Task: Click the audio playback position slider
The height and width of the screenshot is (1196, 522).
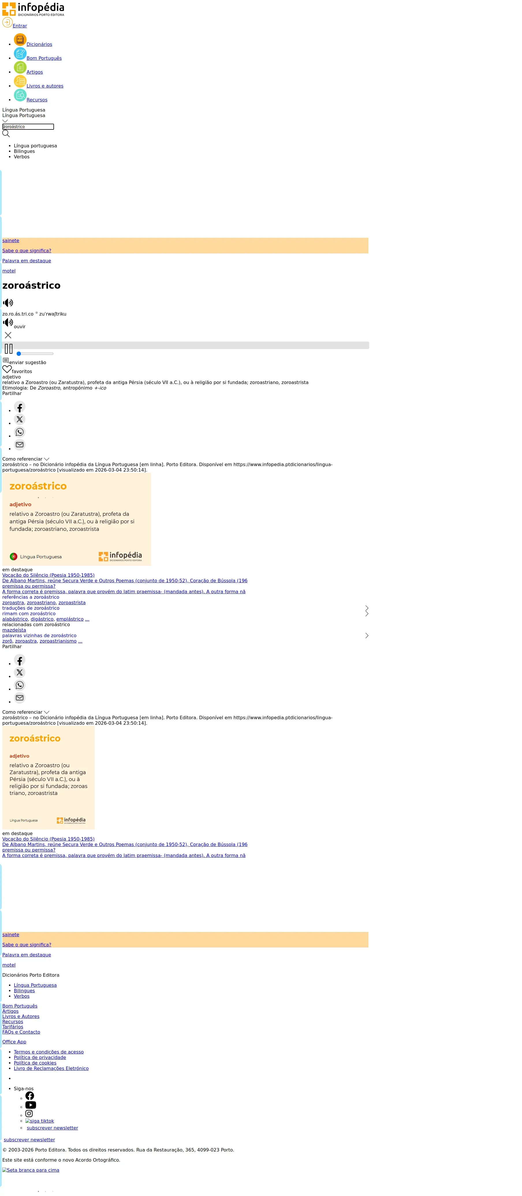Action: (x=35, y=354)
